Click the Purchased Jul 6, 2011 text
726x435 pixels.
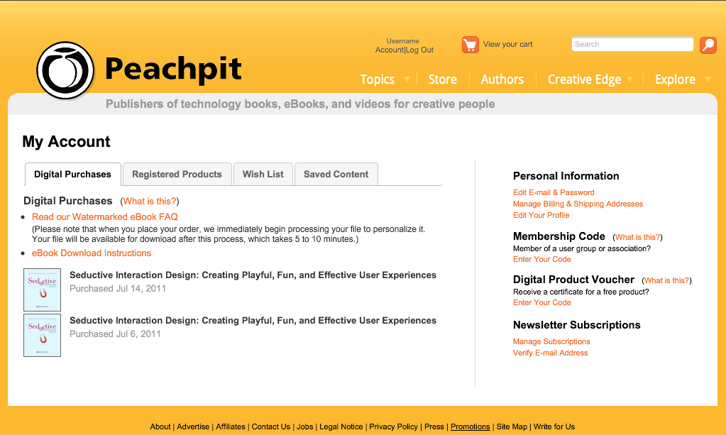click(115, 334)
